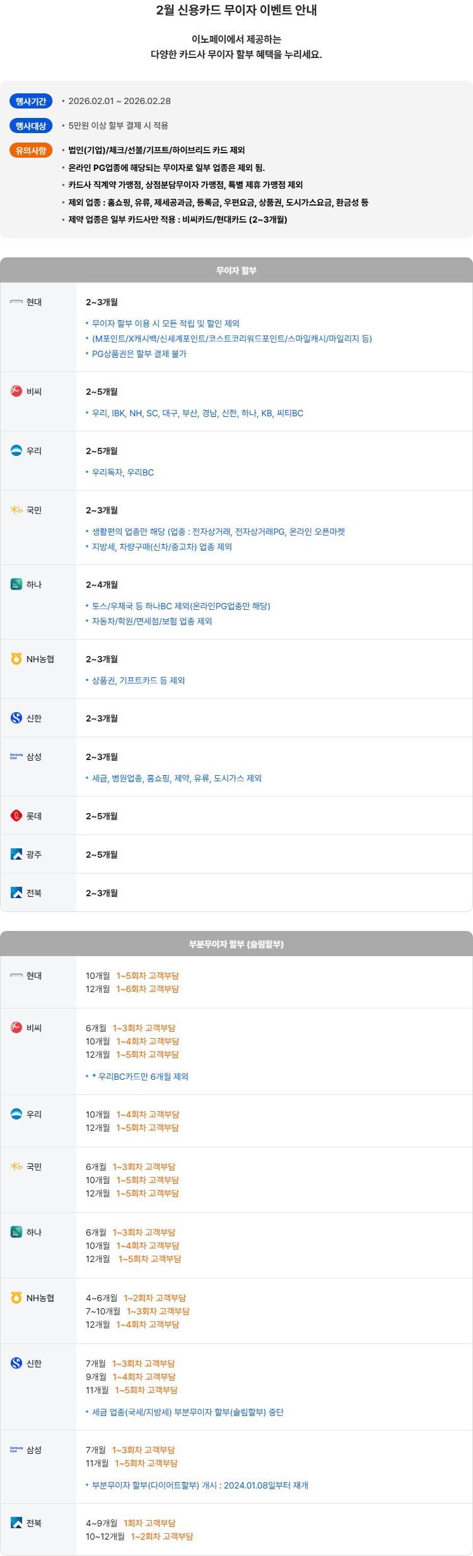Click the KB 국민 logo in the 무이자 할부 table

click(x=16, y=510)
